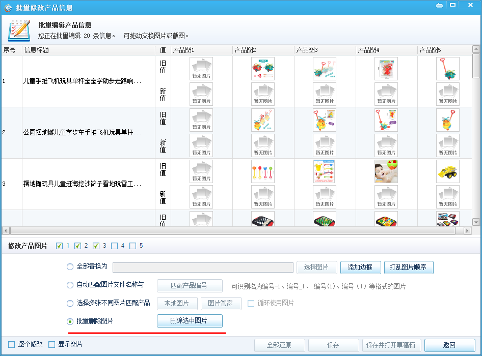Select row 1 old toy plane image in 产品图2
The width and height of the screenshot is (482, 356).
coord(263,69)
